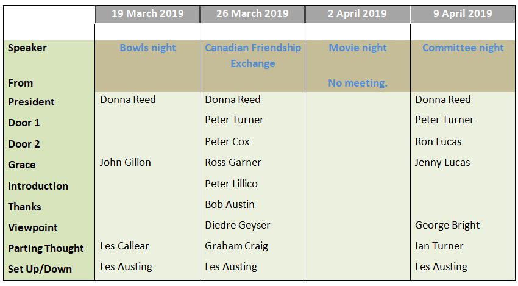
Task: Click the Jenny Lucas cell
Action: pos(442,162)
